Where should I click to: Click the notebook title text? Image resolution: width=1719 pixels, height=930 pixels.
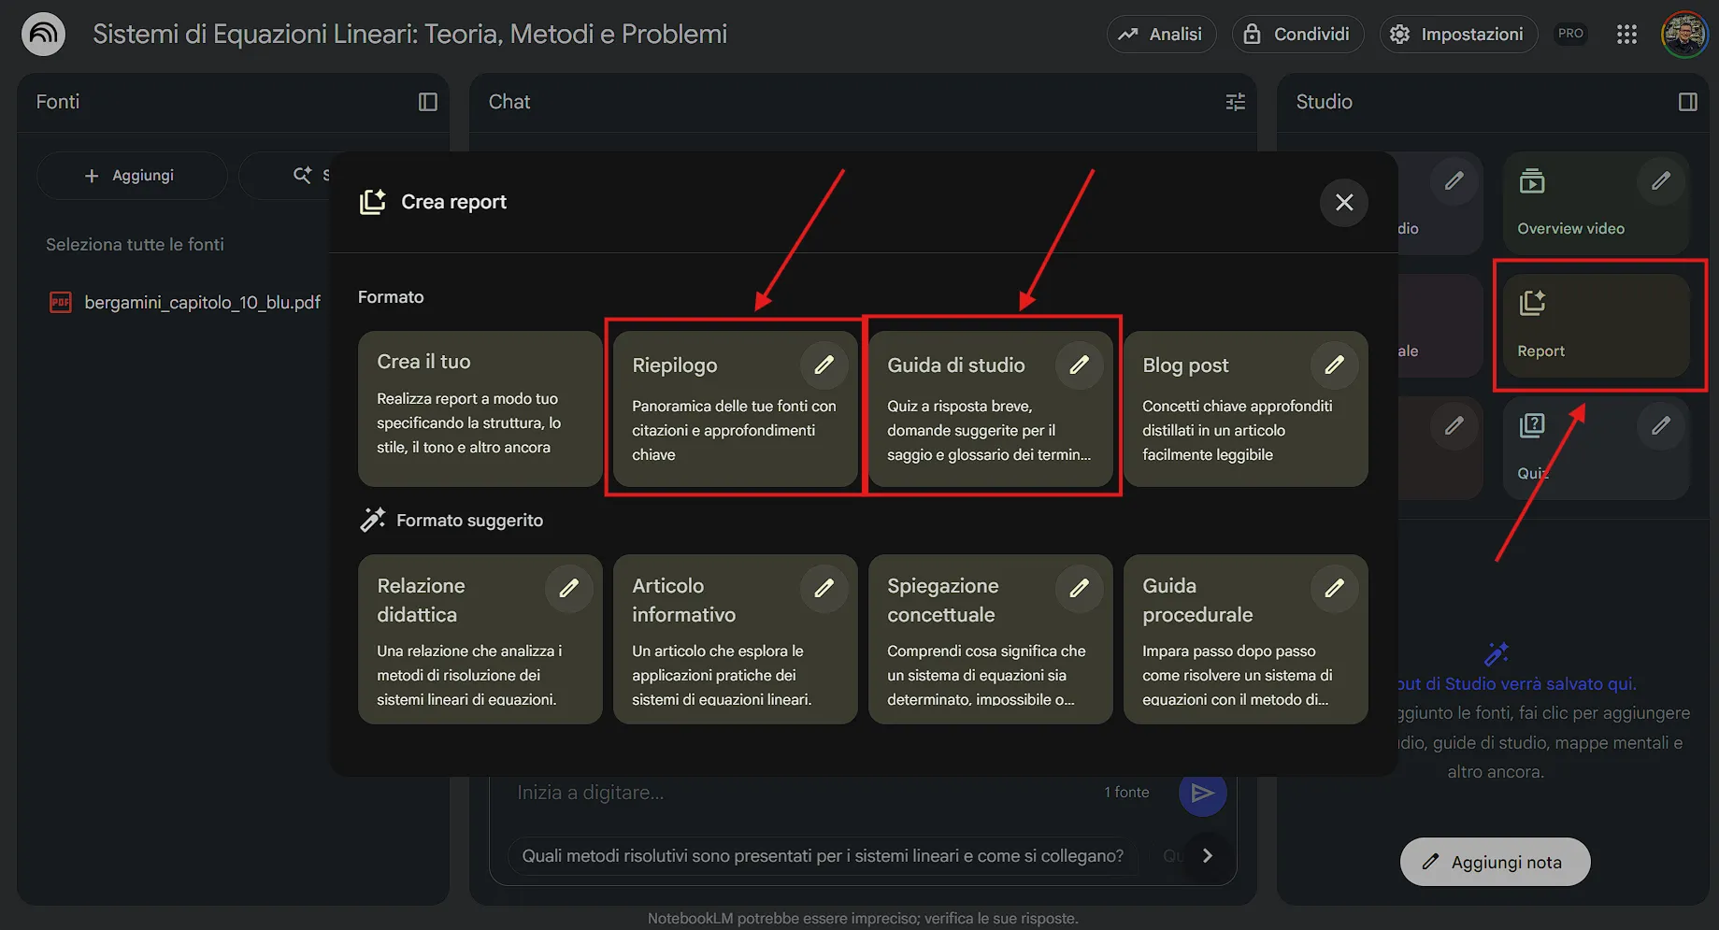[409, 35]
